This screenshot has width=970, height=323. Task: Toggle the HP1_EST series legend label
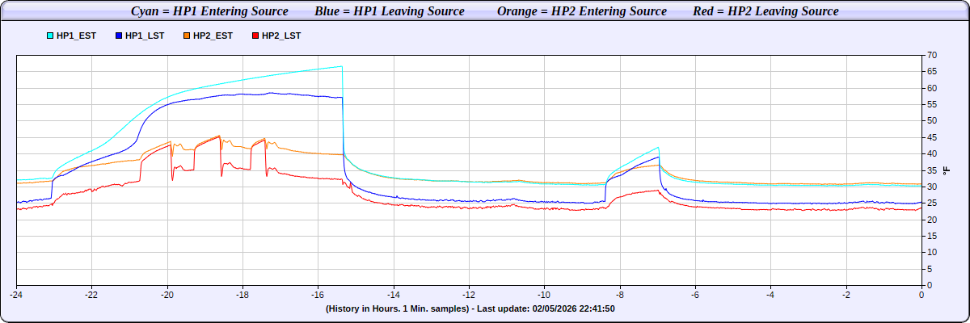click(x=77, y=36)
